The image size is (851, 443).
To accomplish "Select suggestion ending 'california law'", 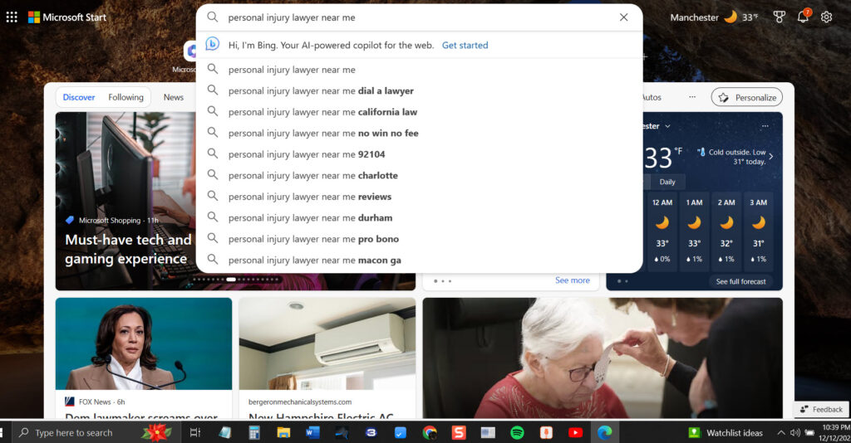I will [x=419, y=112].
